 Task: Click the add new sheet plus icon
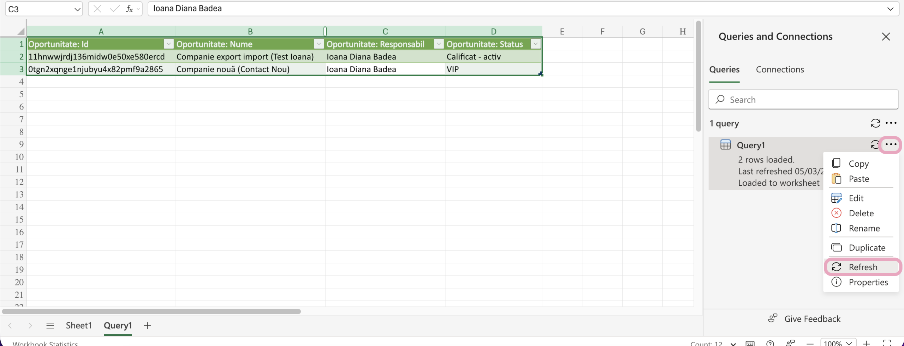(x=147, y=326)
